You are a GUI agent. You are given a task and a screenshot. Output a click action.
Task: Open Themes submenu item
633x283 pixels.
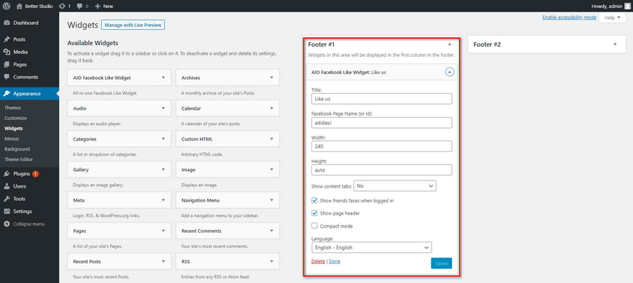12,108
